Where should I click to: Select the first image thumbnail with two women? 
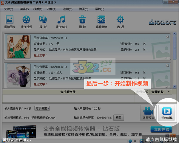[19, 46]
